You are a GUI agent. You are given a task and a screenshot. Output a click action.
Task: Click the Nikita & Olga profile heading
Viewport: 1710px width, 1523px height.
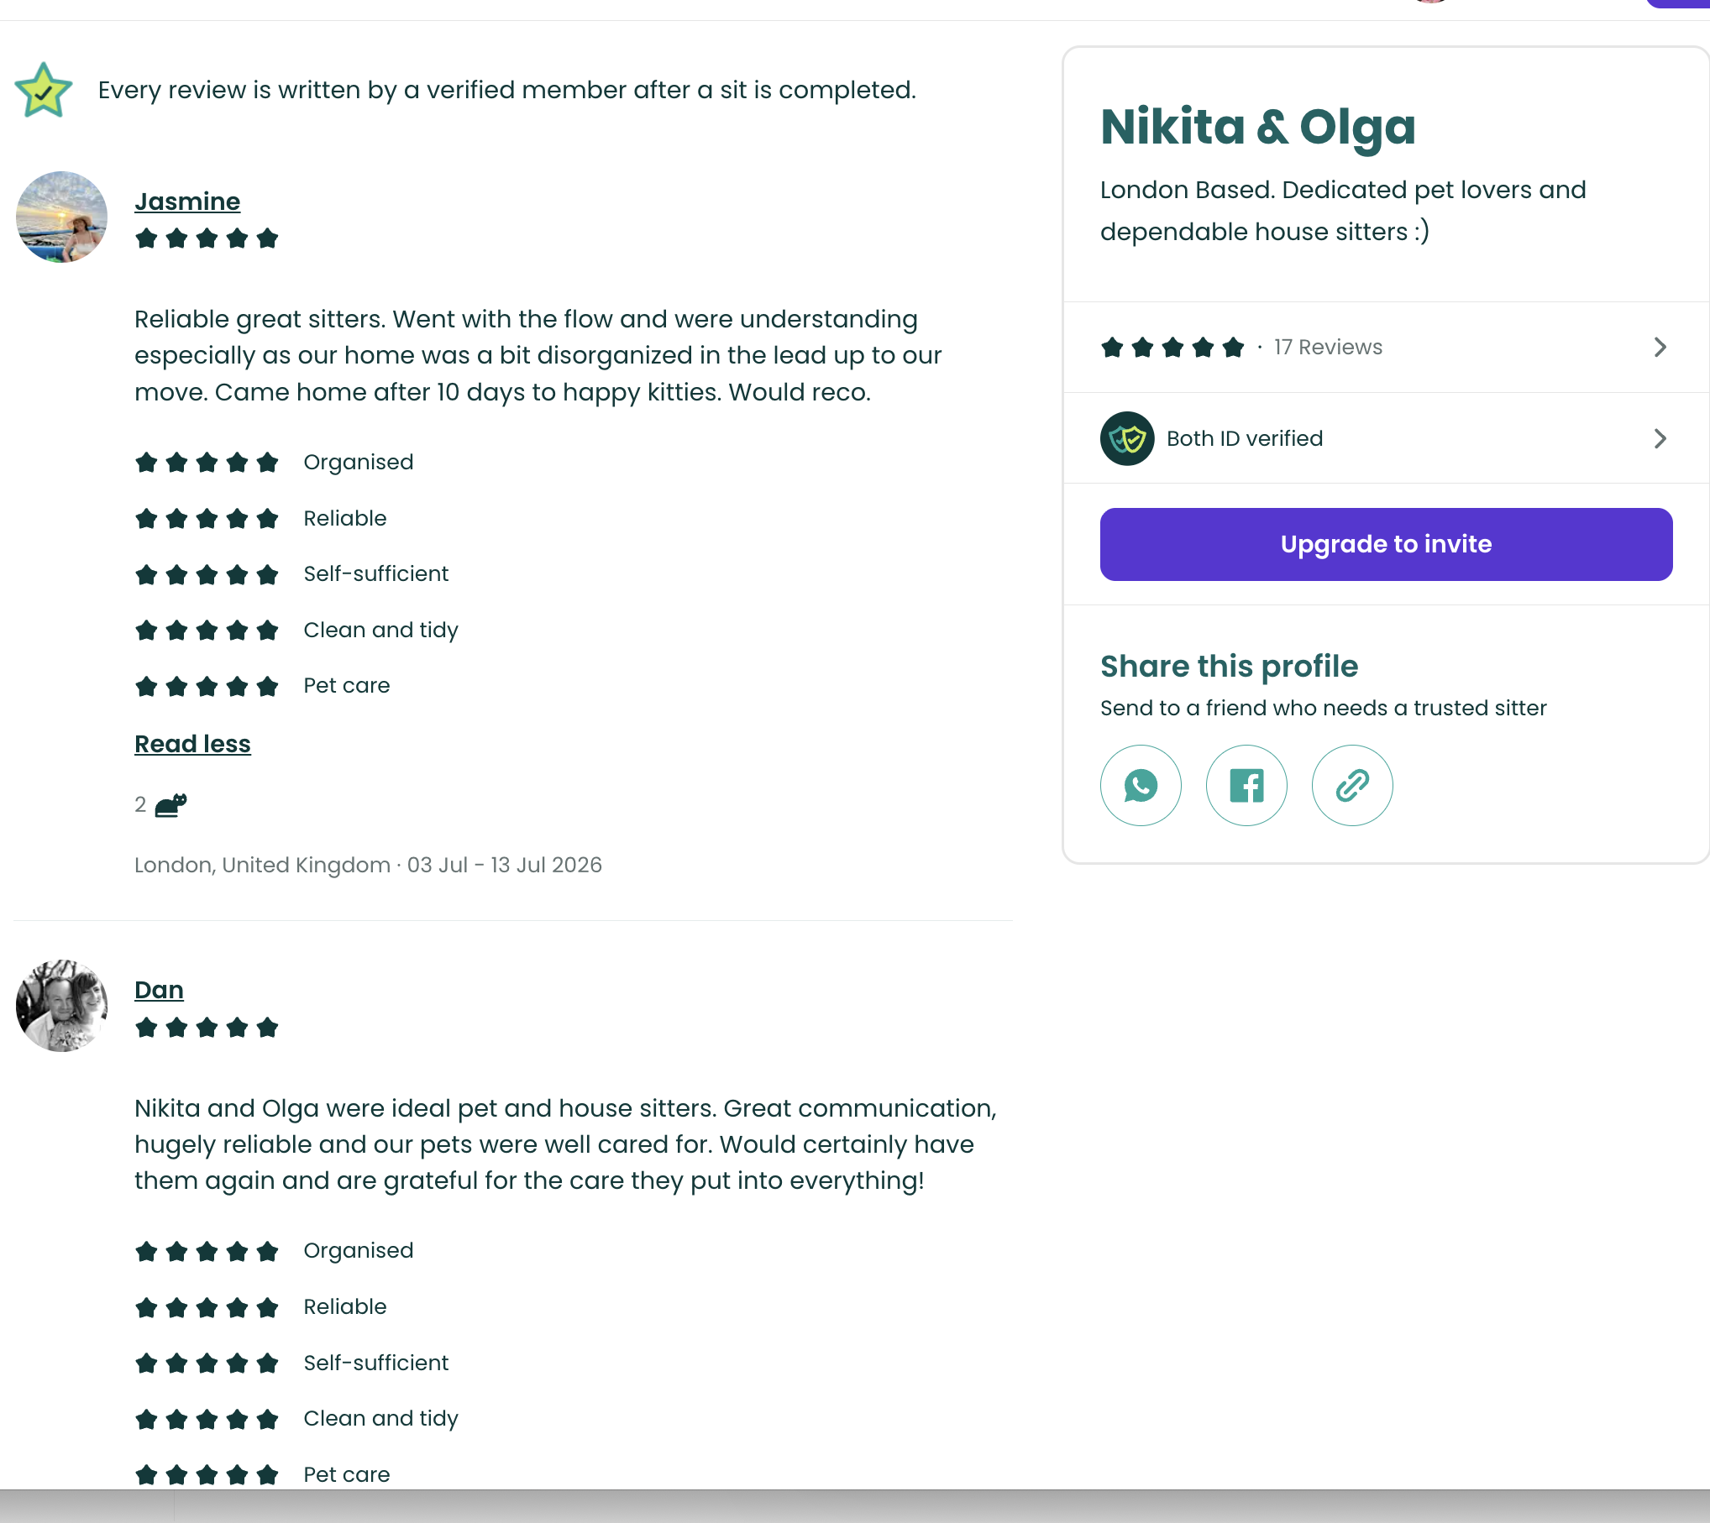[1258, 128]
